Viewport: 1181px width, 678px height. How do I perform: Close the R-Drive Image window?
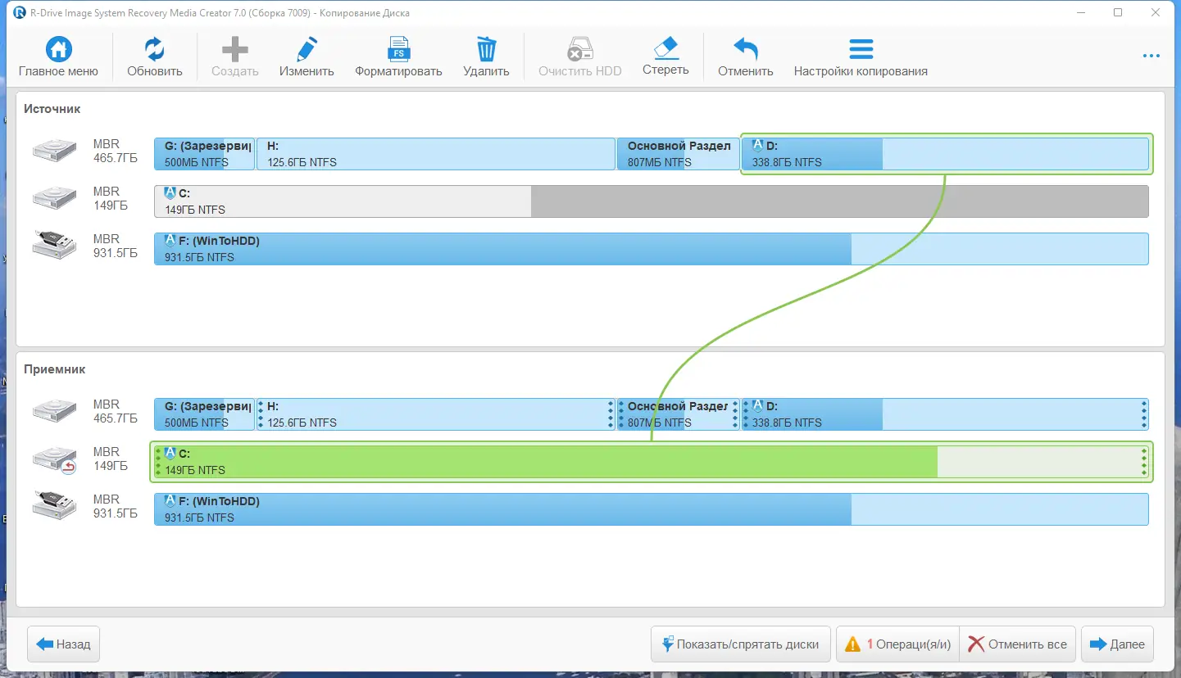point(1157,12)
